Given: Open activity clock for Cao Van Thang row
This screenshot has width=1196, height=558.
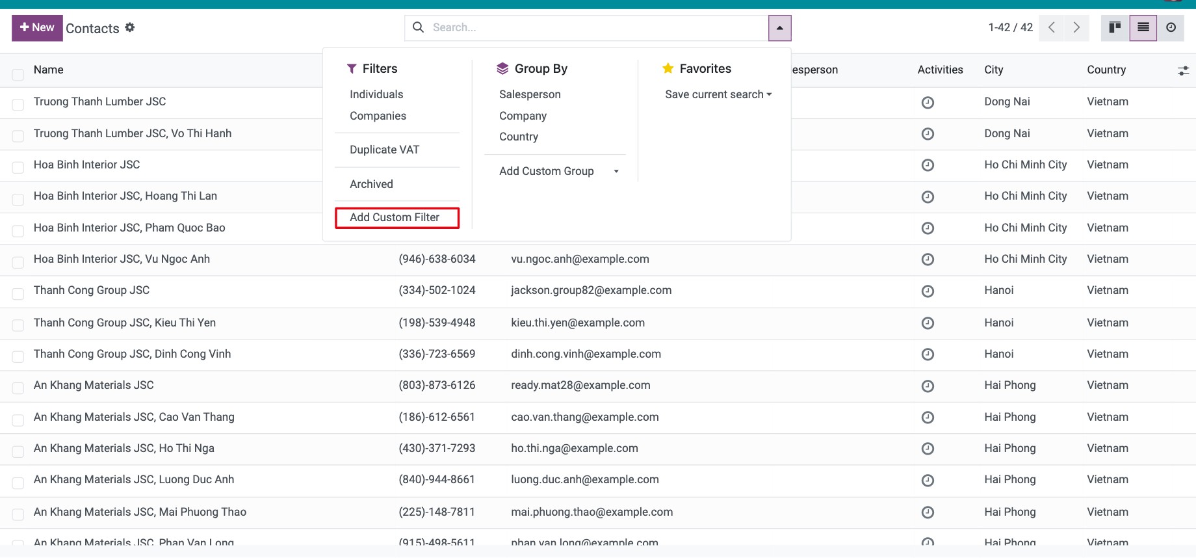Looking at the screenshot, I should pyautogui.click(x=928, y=418).
